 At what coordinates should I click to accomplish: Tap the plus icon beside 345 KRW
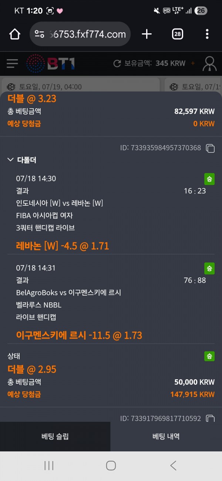tap(193, 64)
